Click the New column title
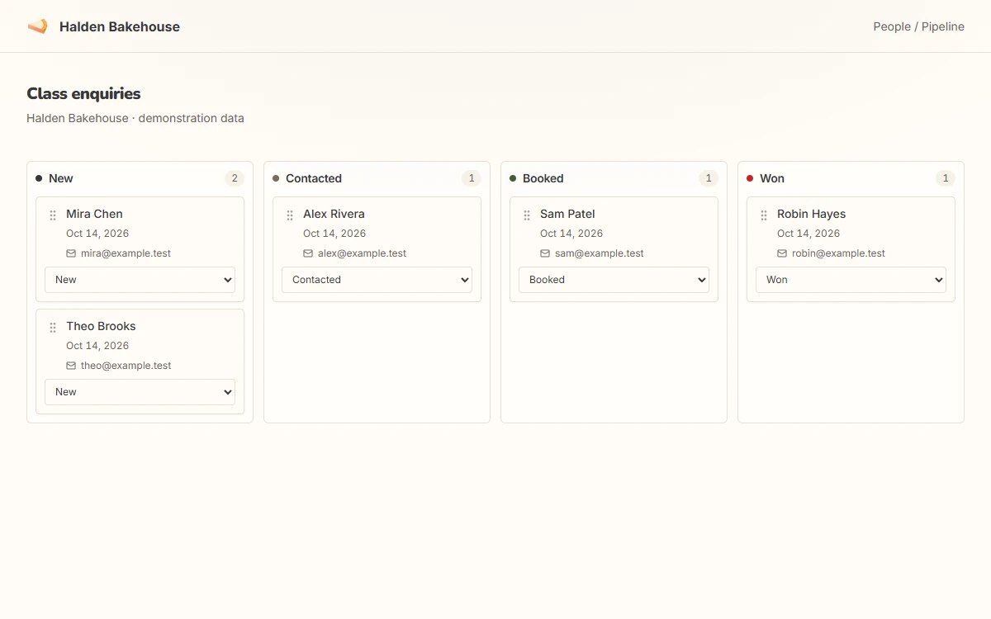Viewport: 991px width, 619px height. point(61,178)
